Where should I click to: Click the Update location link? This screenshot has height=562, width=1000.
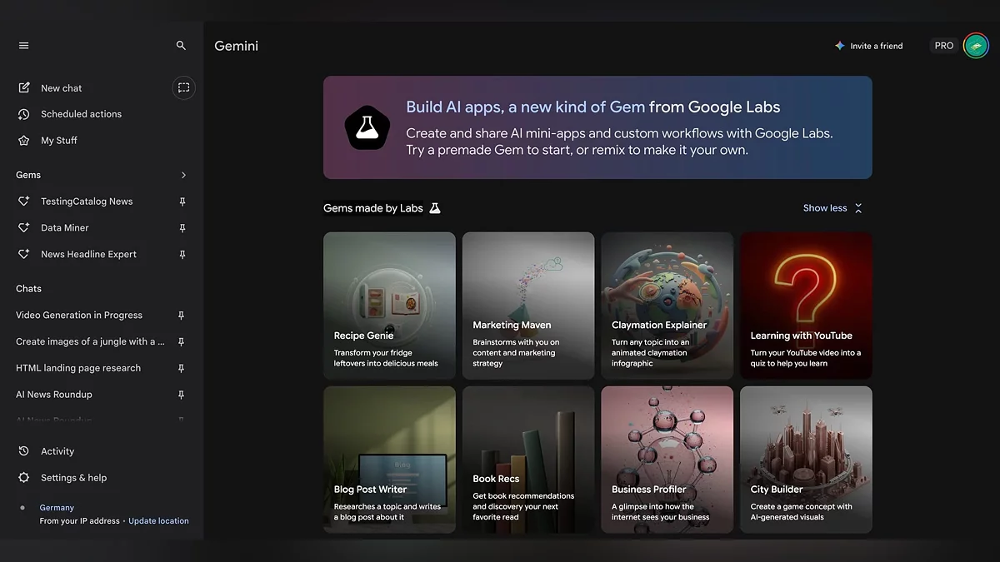coord(158,521)
